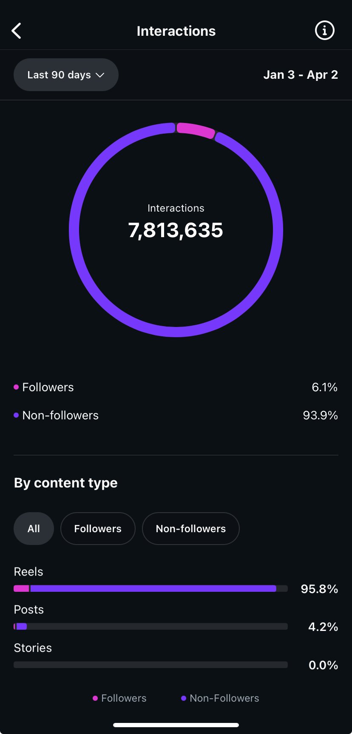
Task: Tap the Followers 6.1% legend row
Action: point(176,387)
